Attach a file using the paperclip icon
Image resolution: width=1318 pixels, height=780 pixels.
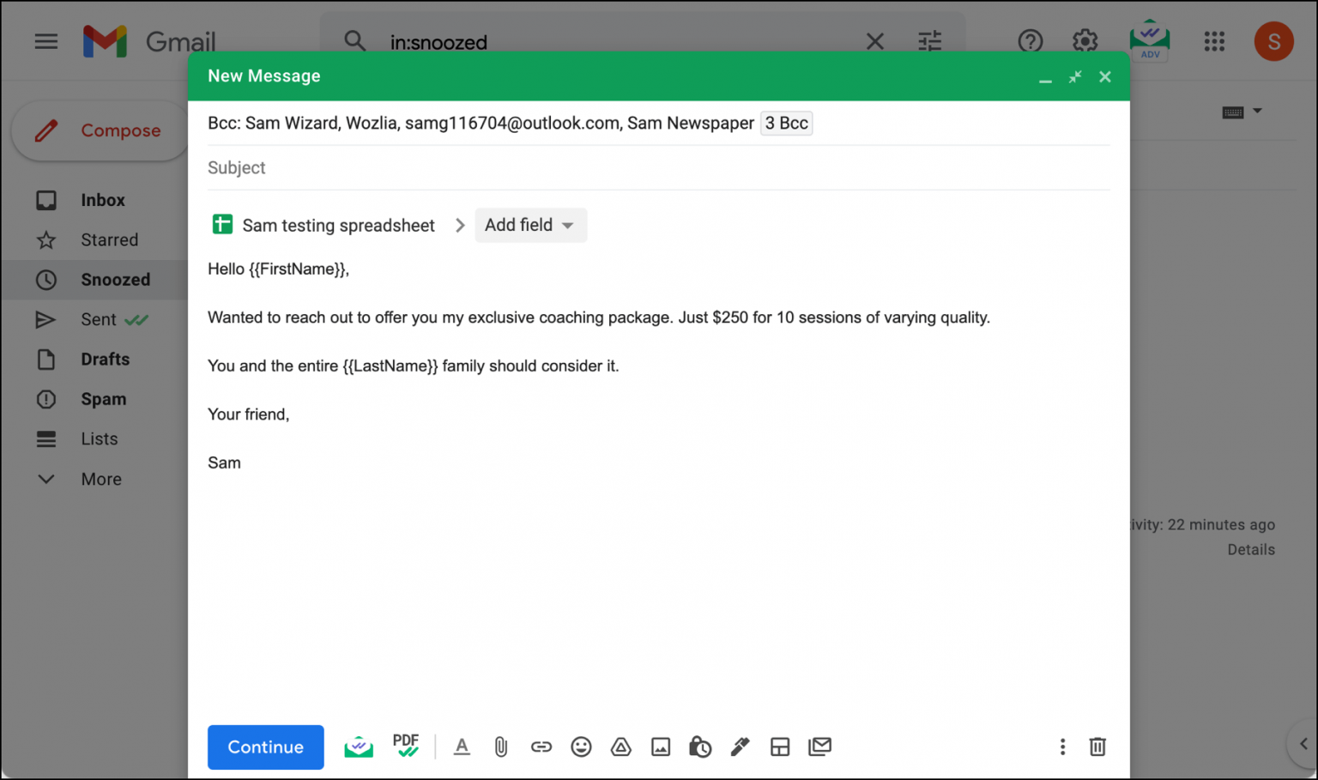click(501, 747)
